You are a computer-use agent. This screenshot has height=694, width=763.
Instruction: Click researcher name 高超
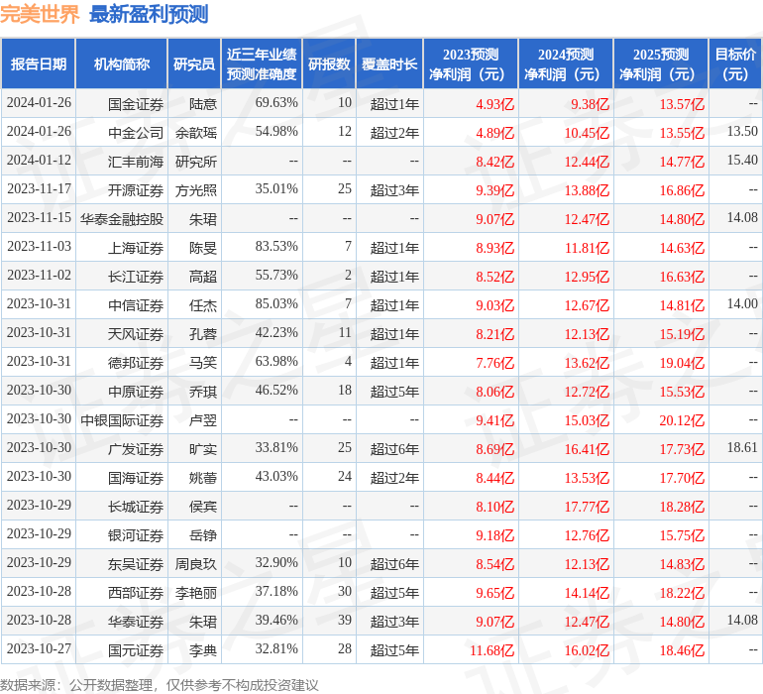[203, 277]
